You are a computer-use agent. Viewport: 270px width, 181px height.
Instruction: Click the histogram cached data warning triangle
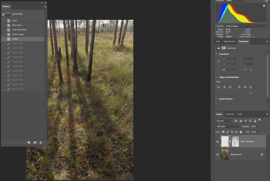pyautogui.click(x=264, y=5)
